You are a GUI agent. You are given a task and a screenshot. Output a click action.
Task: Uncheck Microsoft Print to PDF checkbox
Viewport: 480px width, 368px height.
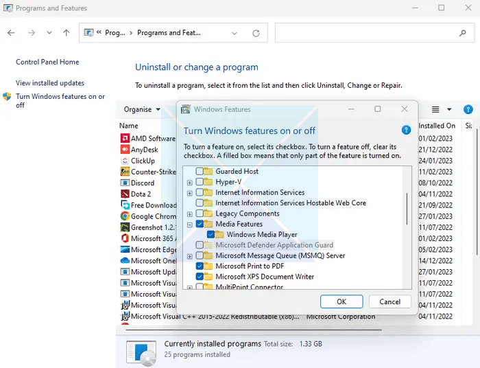click(200, 266)
